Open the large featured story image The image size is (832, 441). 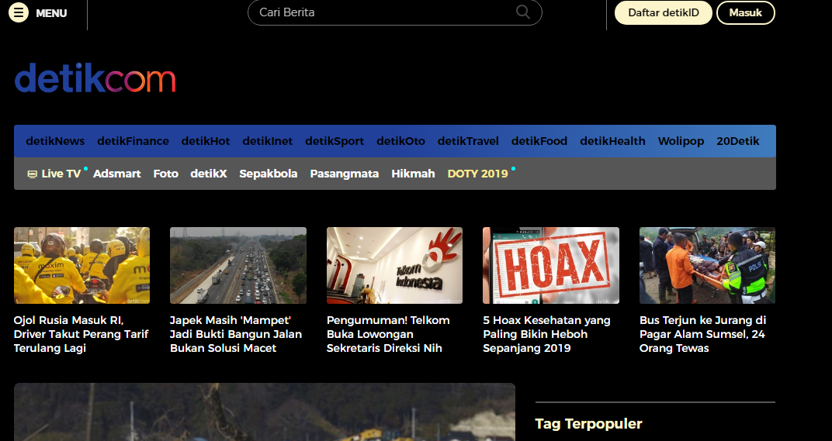coord(264,412)
